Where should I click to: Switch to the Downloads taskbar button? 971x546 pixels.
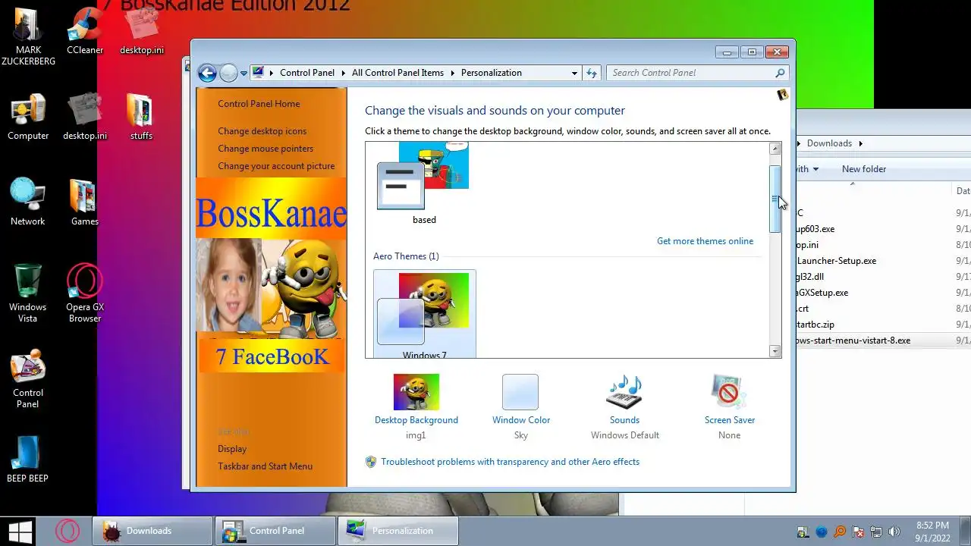[152, 531]
